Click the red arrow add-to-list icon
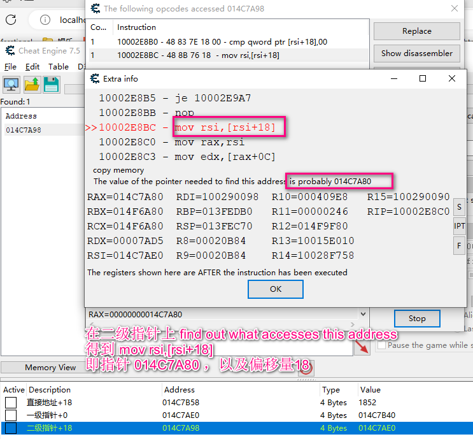 click(362, 347)
